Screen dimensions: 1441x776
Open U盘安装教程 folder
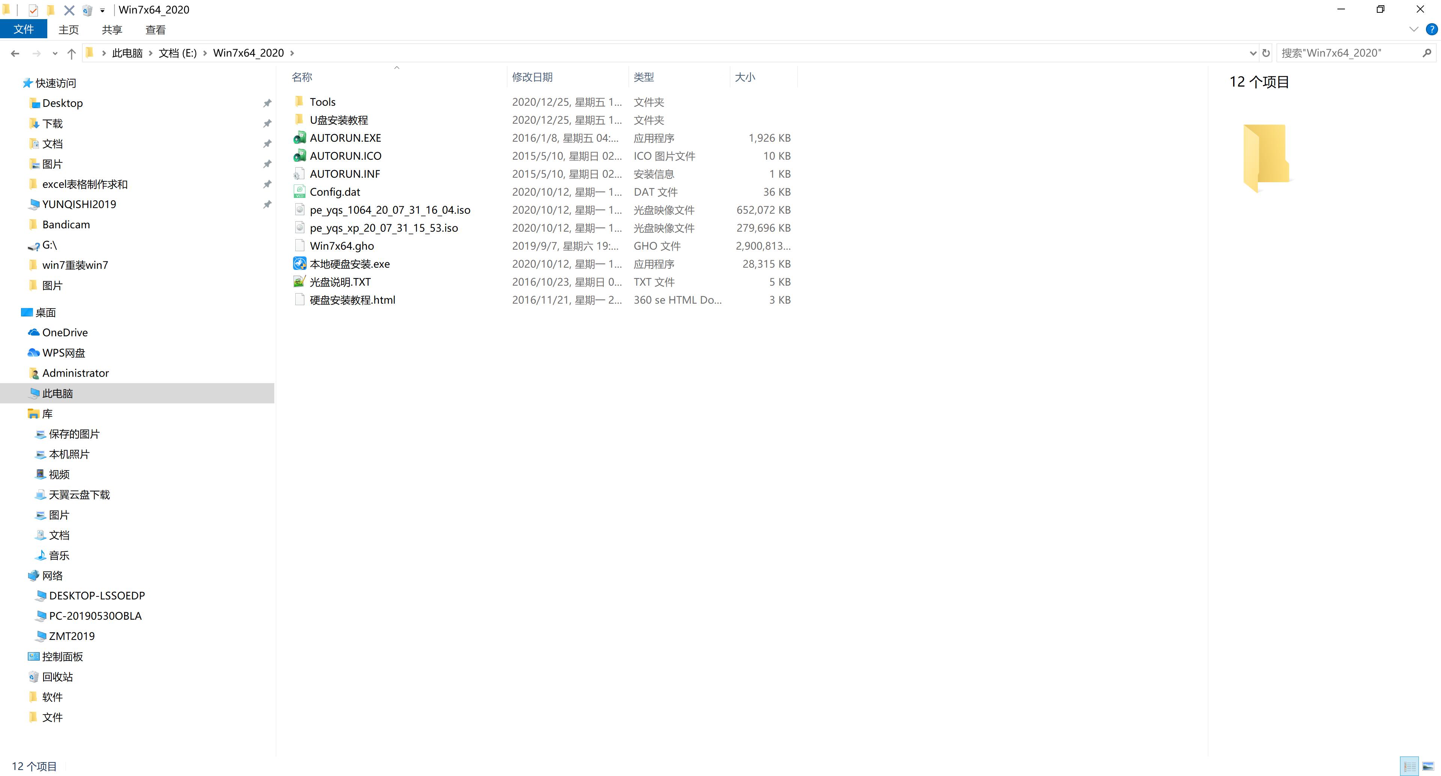tap(340, 120)
